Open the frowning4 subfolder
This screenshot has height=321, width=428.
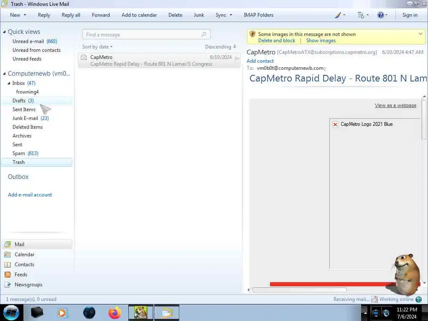tap(27, 92)
